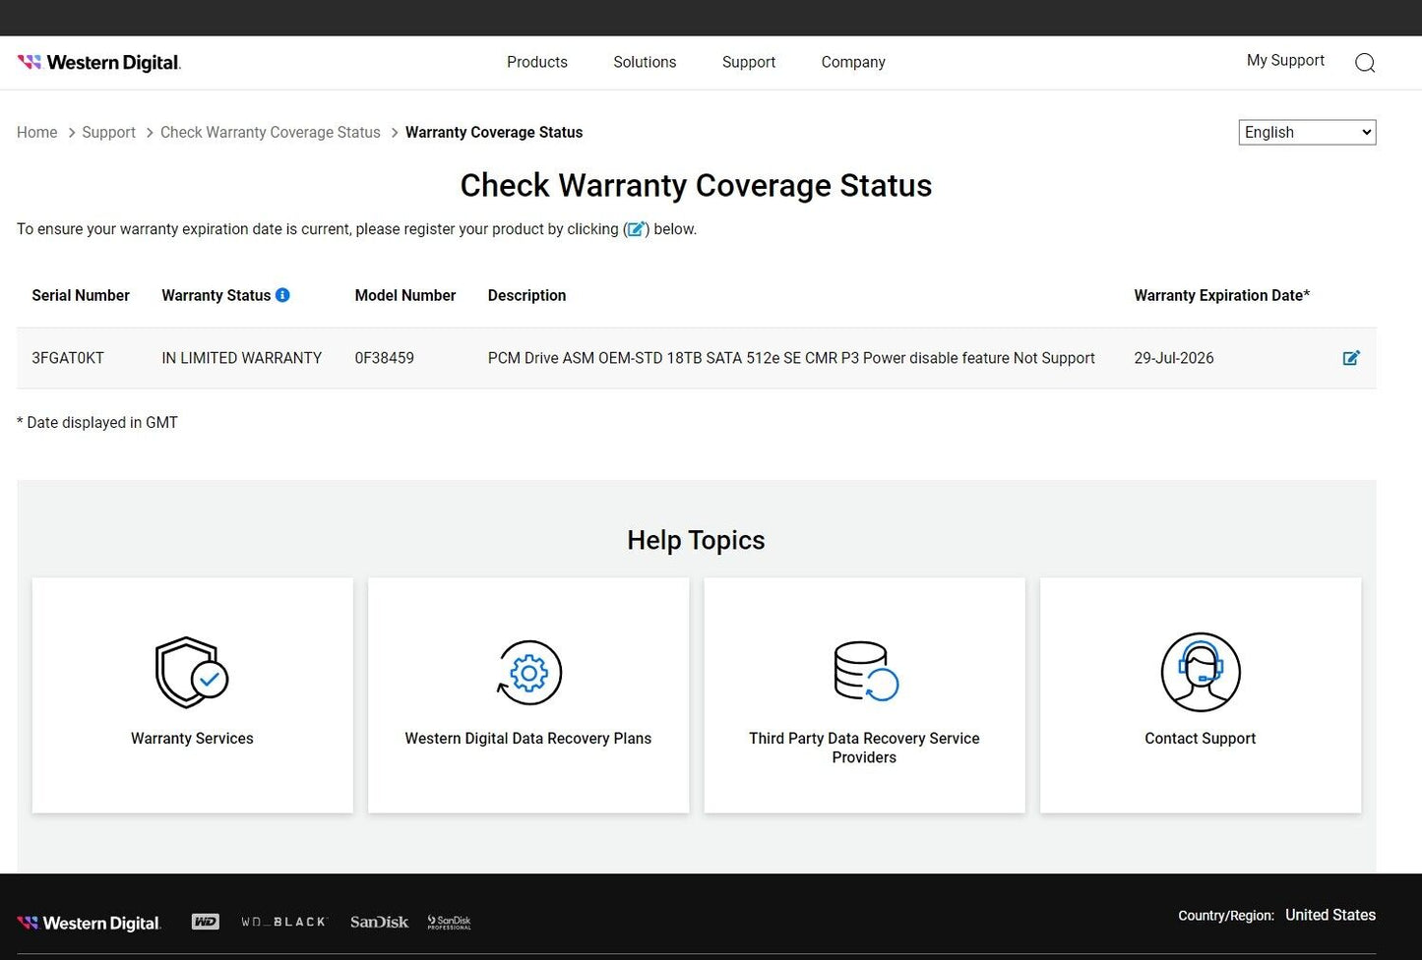The image size is (1422, 960).
Task: Click the SanDisk Professional logo in footer
Action: [449, 922]
